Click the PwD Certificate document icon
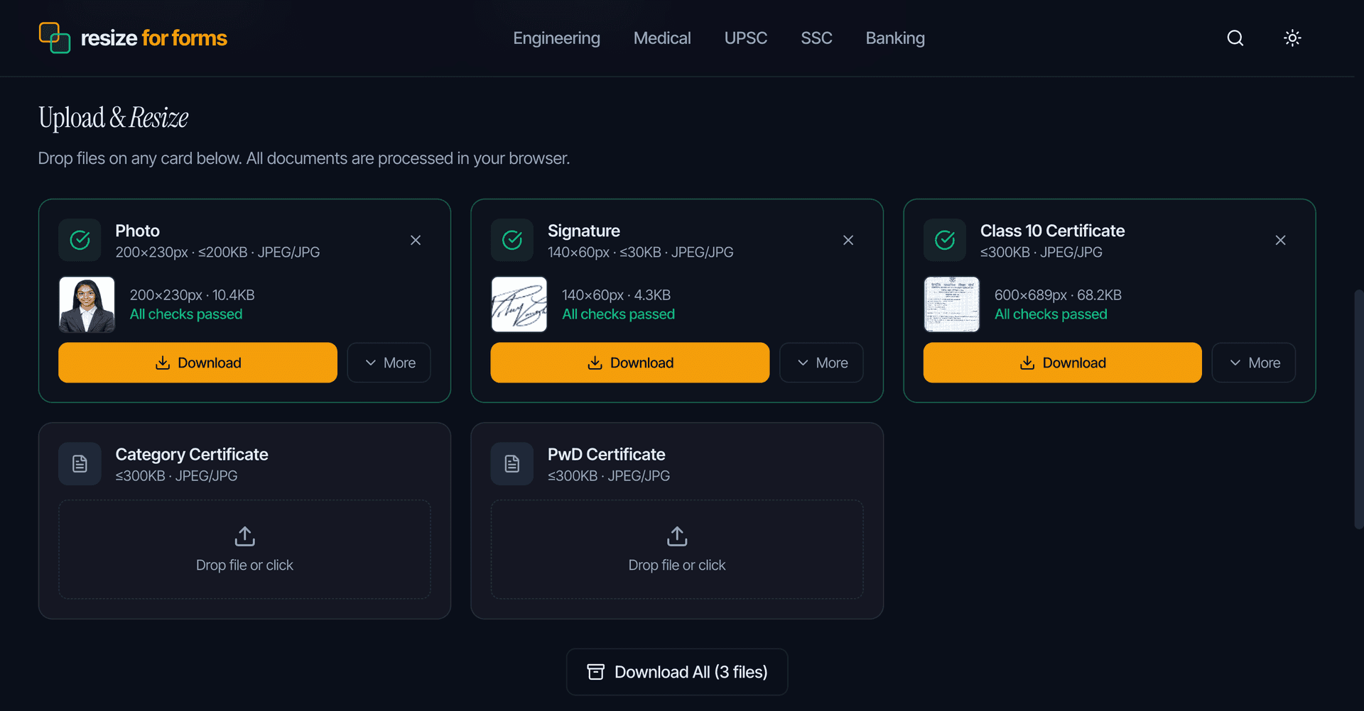The height and width of the screenshot is (711, 1364). 512,464
